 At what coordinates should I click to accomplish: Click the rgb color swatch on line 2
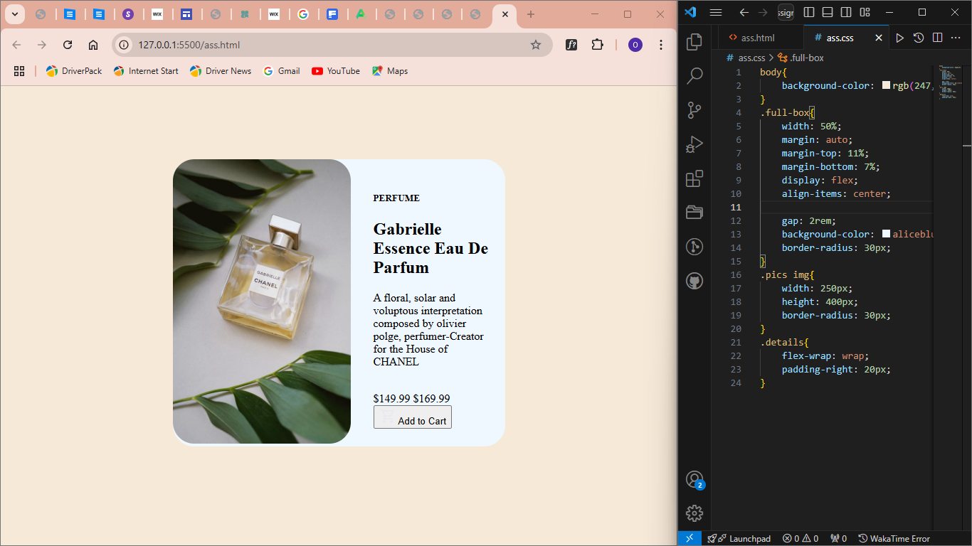[x=886, y=85]
